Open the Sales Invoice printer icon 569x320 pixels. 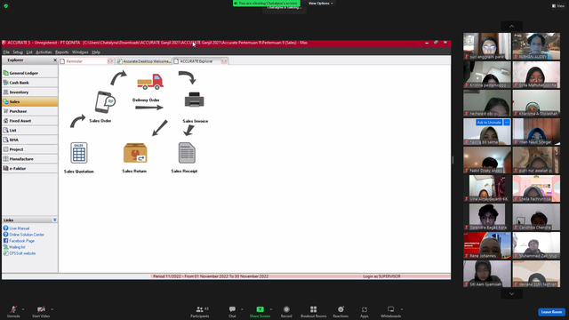[194, 100]
